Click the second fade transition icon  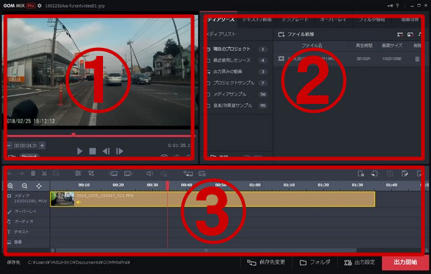click(128, 173)
